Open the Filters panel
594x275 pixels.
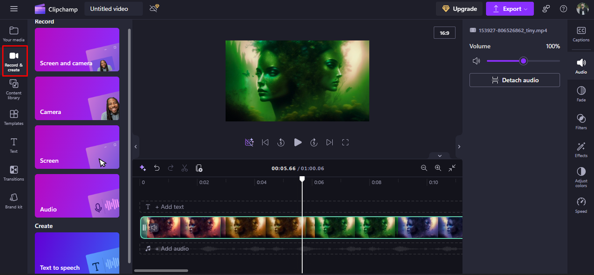581,122
